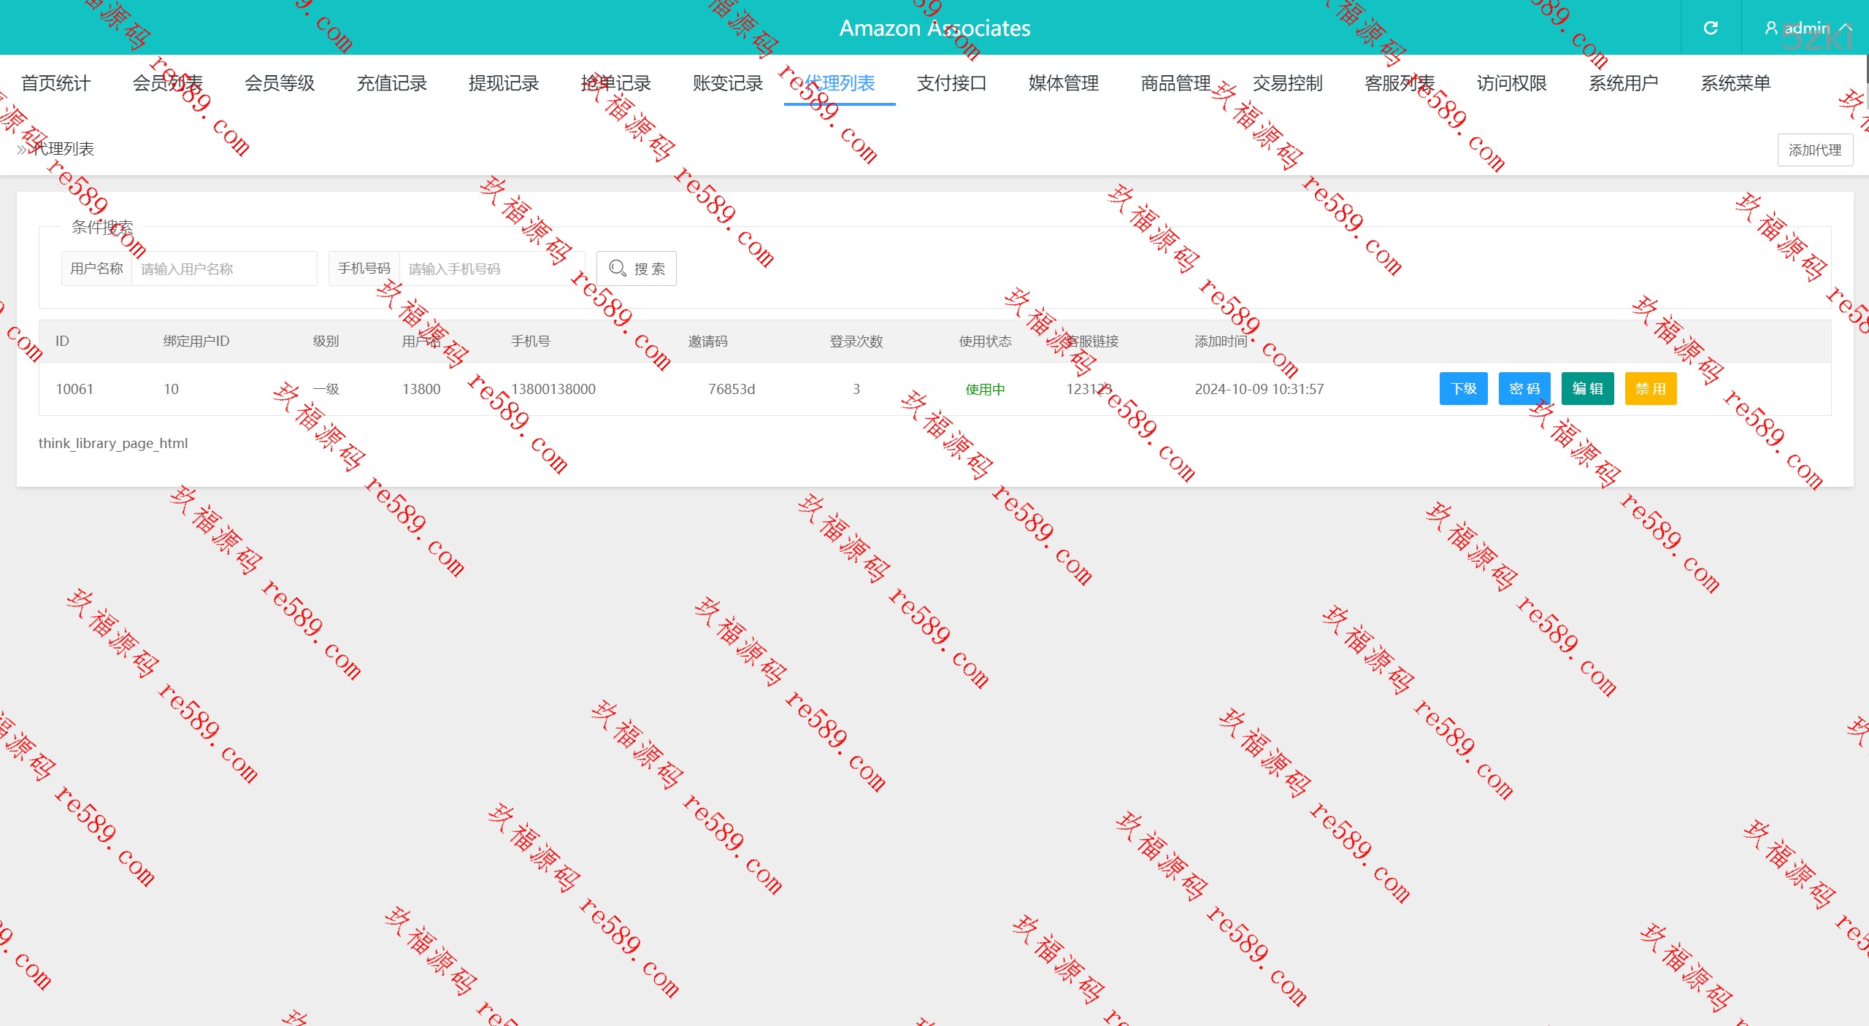Open the 首页统计 tab

pyautogui.click(x=55, y=83)
